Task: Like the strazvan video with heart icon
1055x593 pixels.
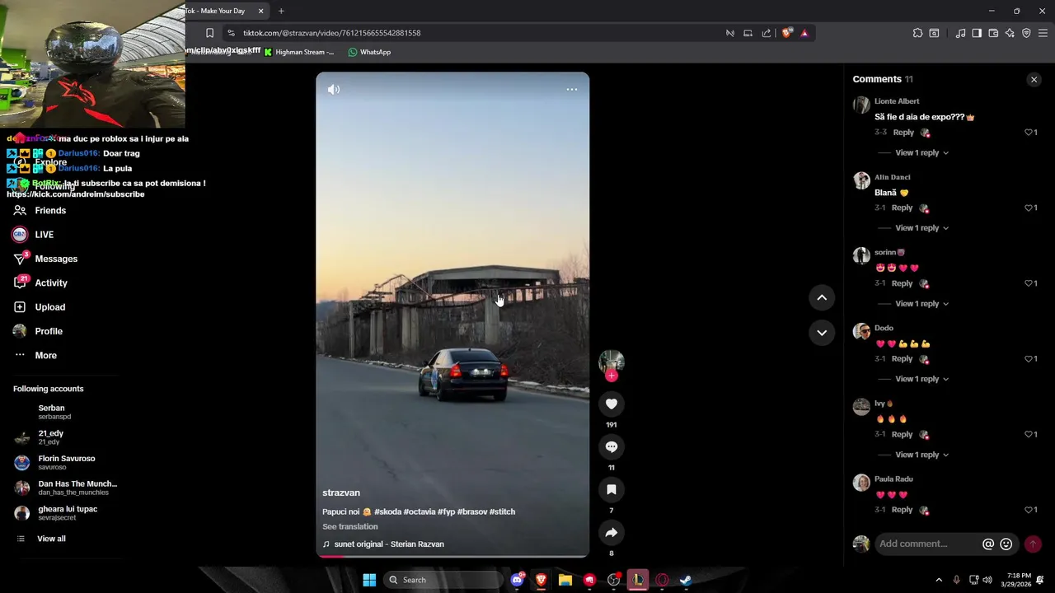Action: [612, 404]
